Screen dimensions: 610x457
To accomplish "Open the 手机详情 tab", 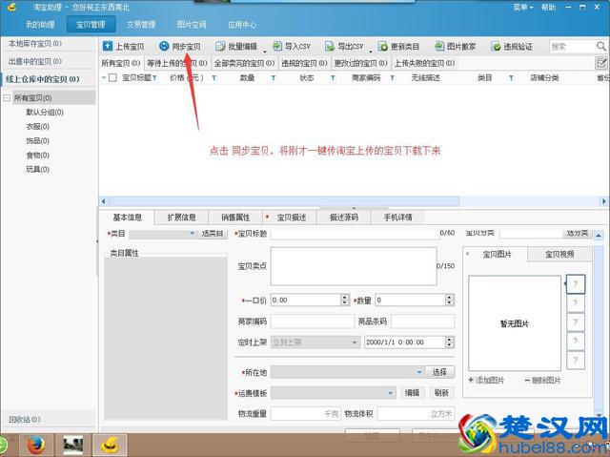I will [397, 218].
